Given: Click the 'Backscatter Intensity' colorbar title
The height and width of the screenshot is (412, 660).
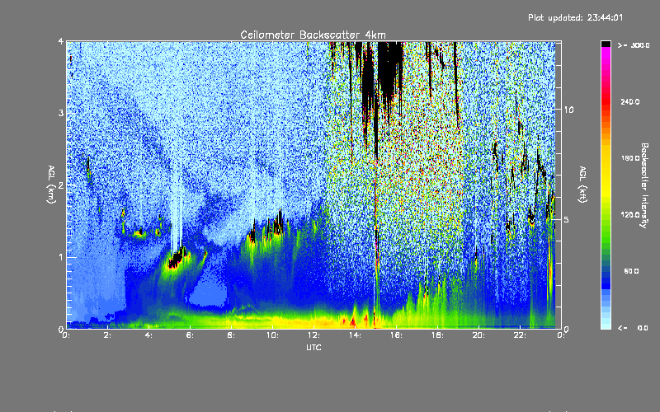Looking at the screenshot, I should tap(644, 185).
